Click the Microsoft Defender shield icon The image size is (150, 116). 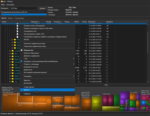(22, 61)
